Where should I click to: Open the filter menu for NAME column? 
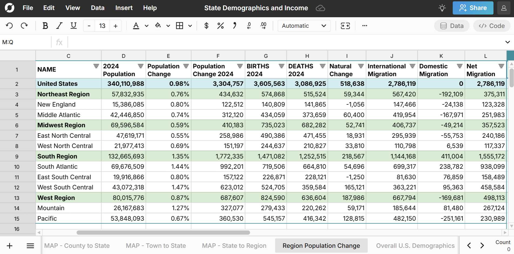tap(96, 66)
